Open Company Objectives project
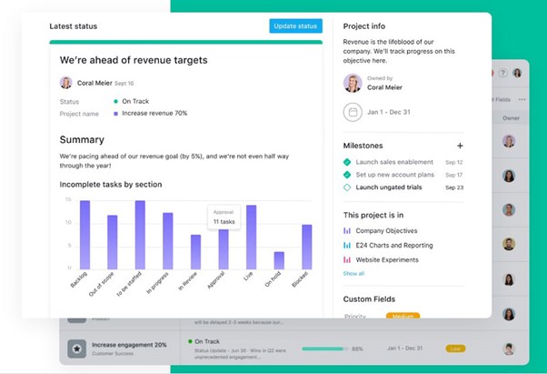This screenshot has width=547, height=374. click(x=386, y=231)
